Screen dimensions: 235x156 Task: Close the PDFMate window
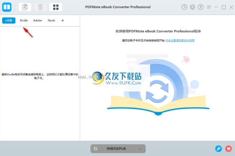pos(231,7)
